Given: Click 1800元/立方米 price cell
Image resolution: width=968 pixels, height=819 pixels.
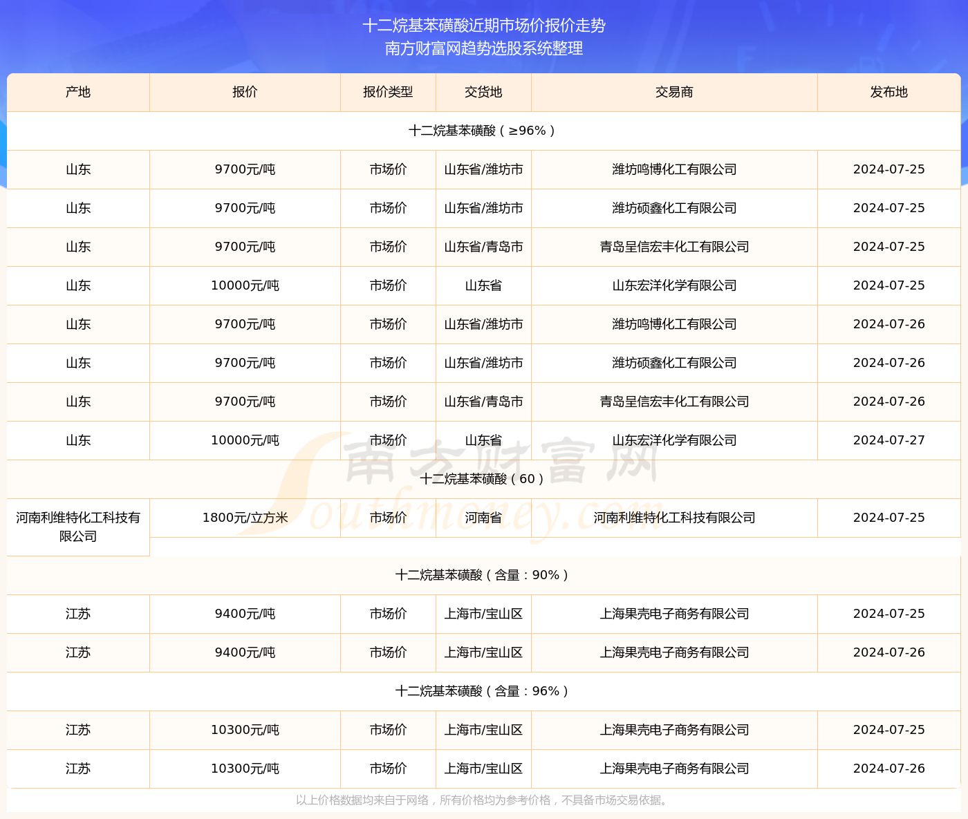Looking at the screenshot, I should coord(245,518).
